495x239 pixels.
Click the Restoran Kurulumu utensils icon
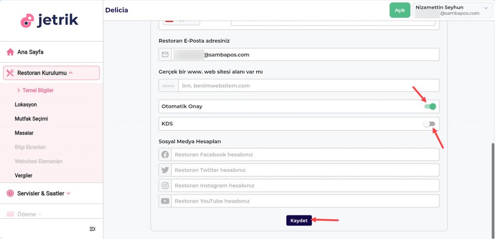click(10, 73)
